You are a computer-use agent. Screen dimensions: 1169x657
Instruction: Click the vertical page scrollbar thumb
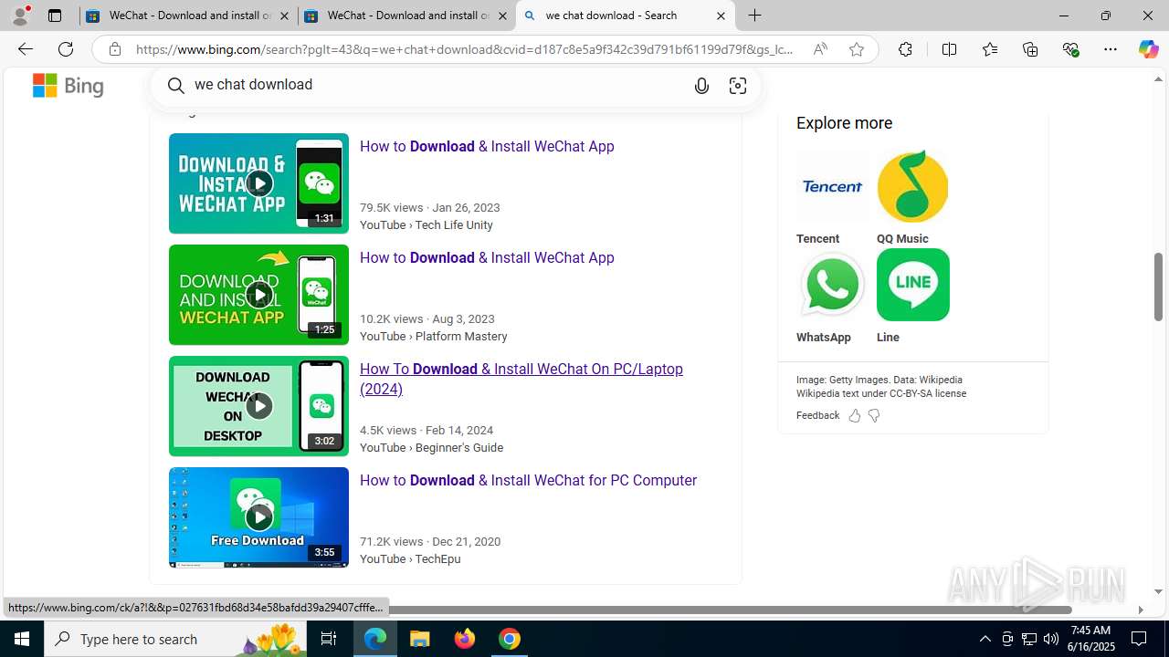point(1158,287)
